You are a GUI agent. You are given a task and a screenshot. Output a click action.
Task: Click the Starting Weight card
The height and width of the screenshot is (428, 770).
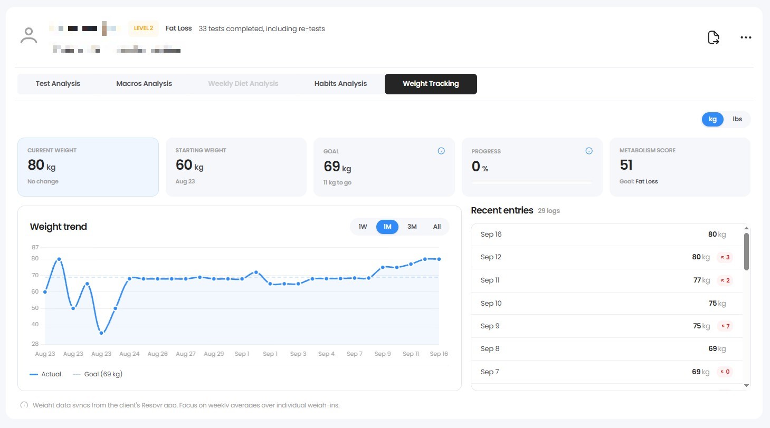236,167
